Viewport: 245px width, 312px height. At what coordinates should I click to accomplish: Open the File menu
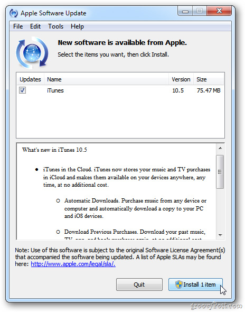(x=18, y=26)
